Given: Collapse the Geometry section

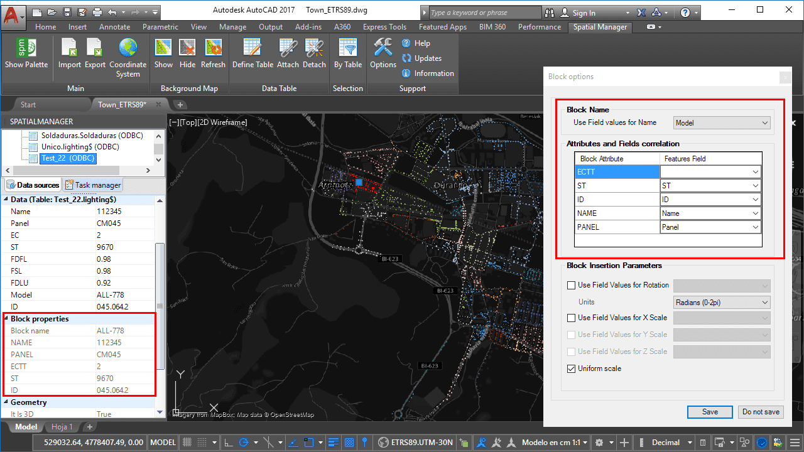Looking at the screenshot, I should click(6, 402).
